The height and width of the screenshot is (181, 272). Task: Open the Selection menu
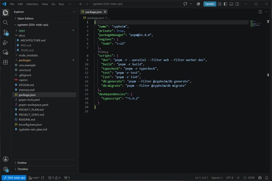32,4
